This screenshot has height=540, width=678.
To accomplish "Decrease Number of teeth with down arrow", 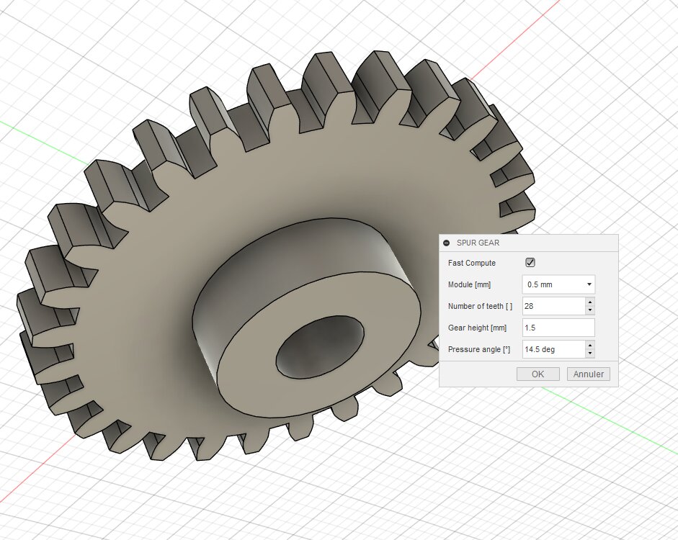I will 590,310.
